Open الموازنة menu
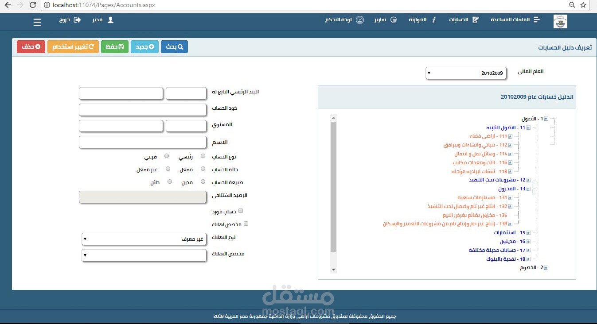 coord(422,20)
